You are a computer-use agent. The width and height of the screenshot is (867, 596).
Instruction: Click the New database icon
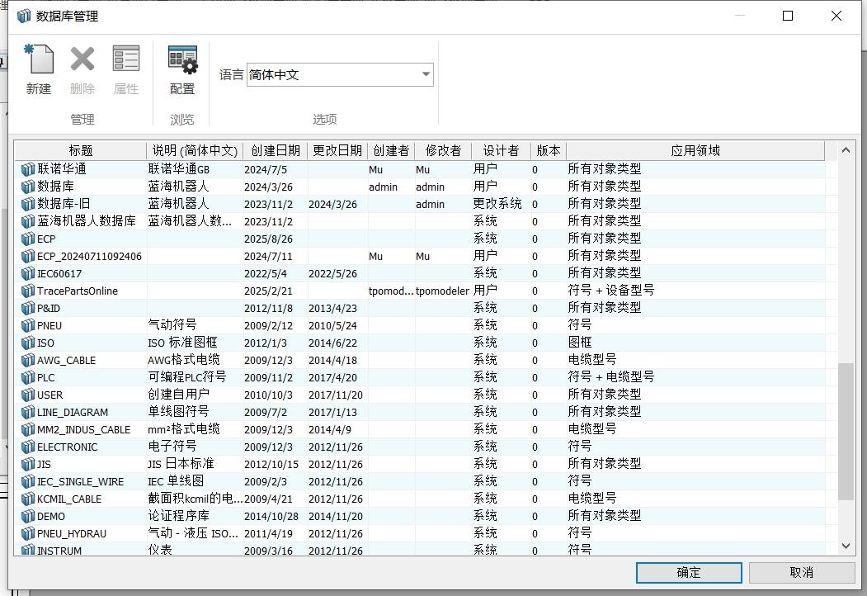click(39, 60)
